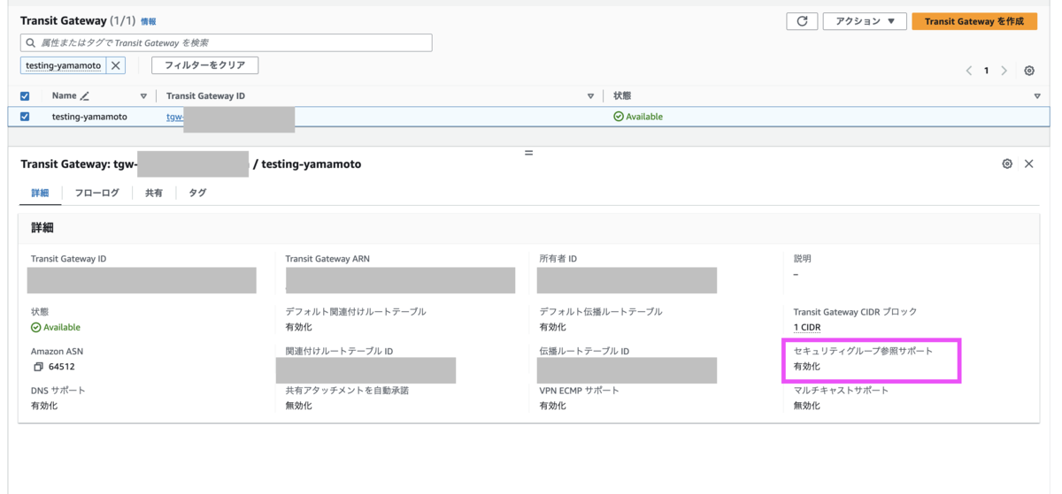This screenshot has width=1062, height=494.
Task: Remove the testing-yamamoto filter chip
Action: click(116, 65)
